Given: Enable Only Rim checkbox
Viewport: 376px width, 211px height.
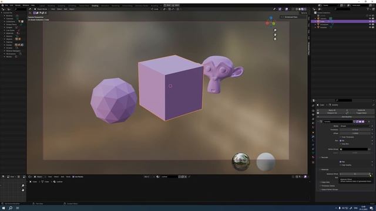Looking at the screenshot, I should [x=341, y=144].
